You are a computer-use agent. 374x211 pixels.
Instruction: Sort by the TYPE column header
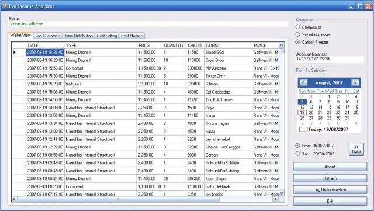101,45
